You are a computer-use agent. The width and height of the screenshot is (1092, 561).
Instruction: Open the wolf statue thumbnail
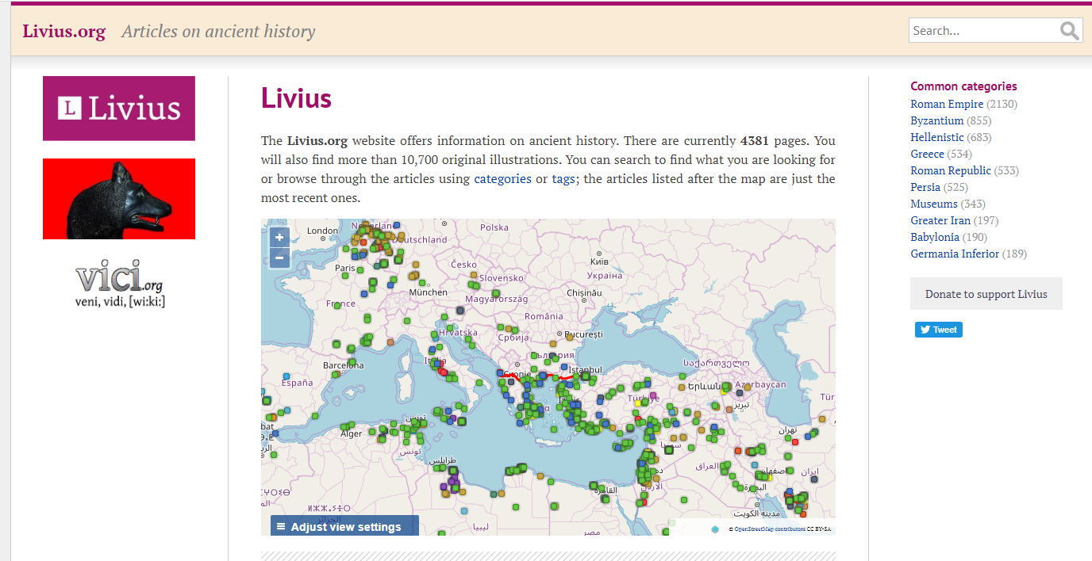[x=119, y=199]
